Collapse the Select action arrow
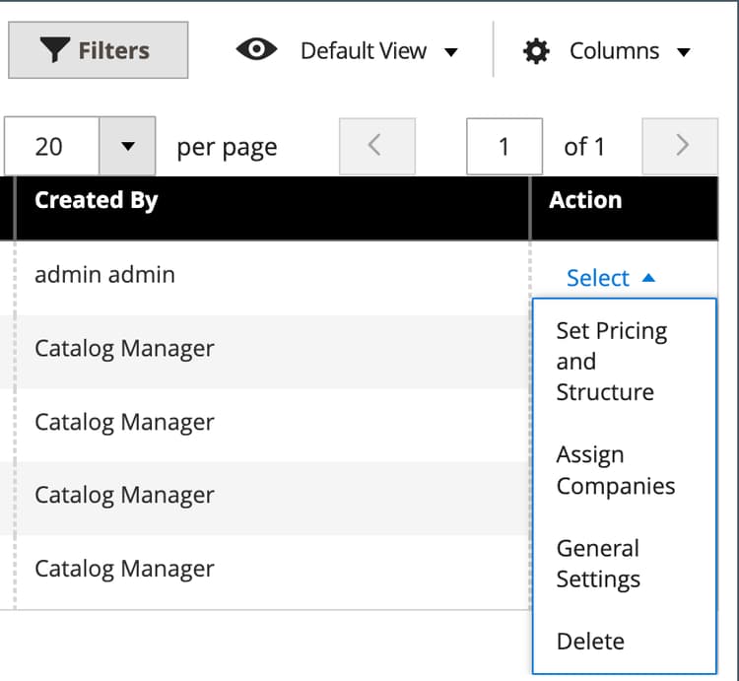The image size is (739, 681). (x=648, y=278)
